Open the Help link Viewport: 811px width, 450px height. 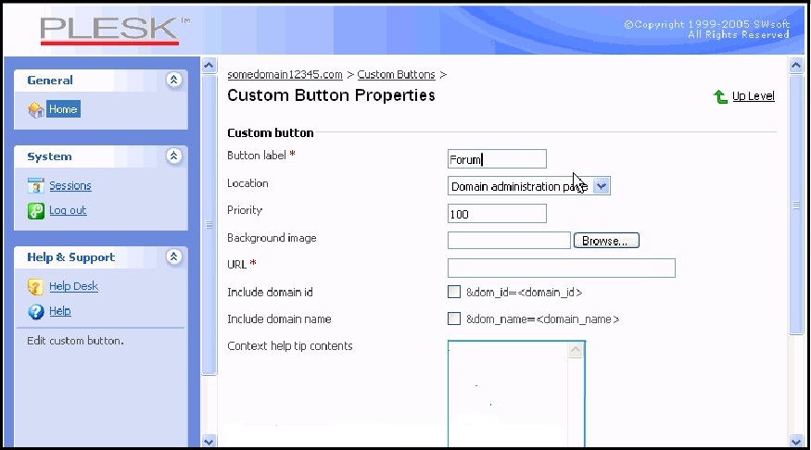(x=60, y=311)
